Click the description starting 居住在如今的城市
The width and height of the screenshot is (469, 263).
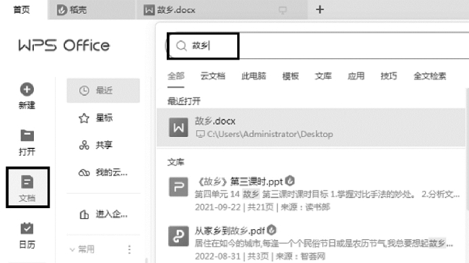coord(324,243)
